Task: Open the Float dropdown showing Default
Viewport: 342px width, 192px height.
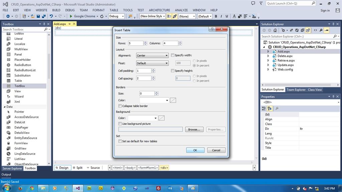Action: click(x=152, y=63)
